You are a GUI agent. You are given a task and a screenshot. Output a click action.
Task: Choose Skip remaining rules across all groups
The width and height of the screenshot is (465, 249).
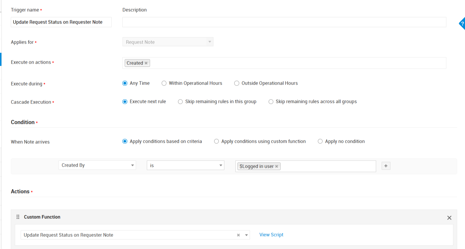tap(271, 102)
